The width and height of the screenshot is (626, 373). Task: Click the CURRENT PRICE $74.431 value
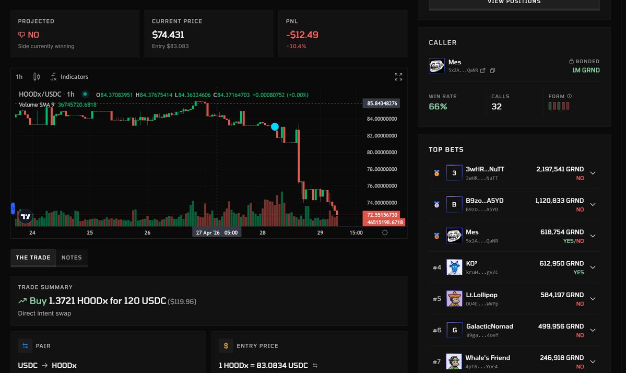(168, 35)
